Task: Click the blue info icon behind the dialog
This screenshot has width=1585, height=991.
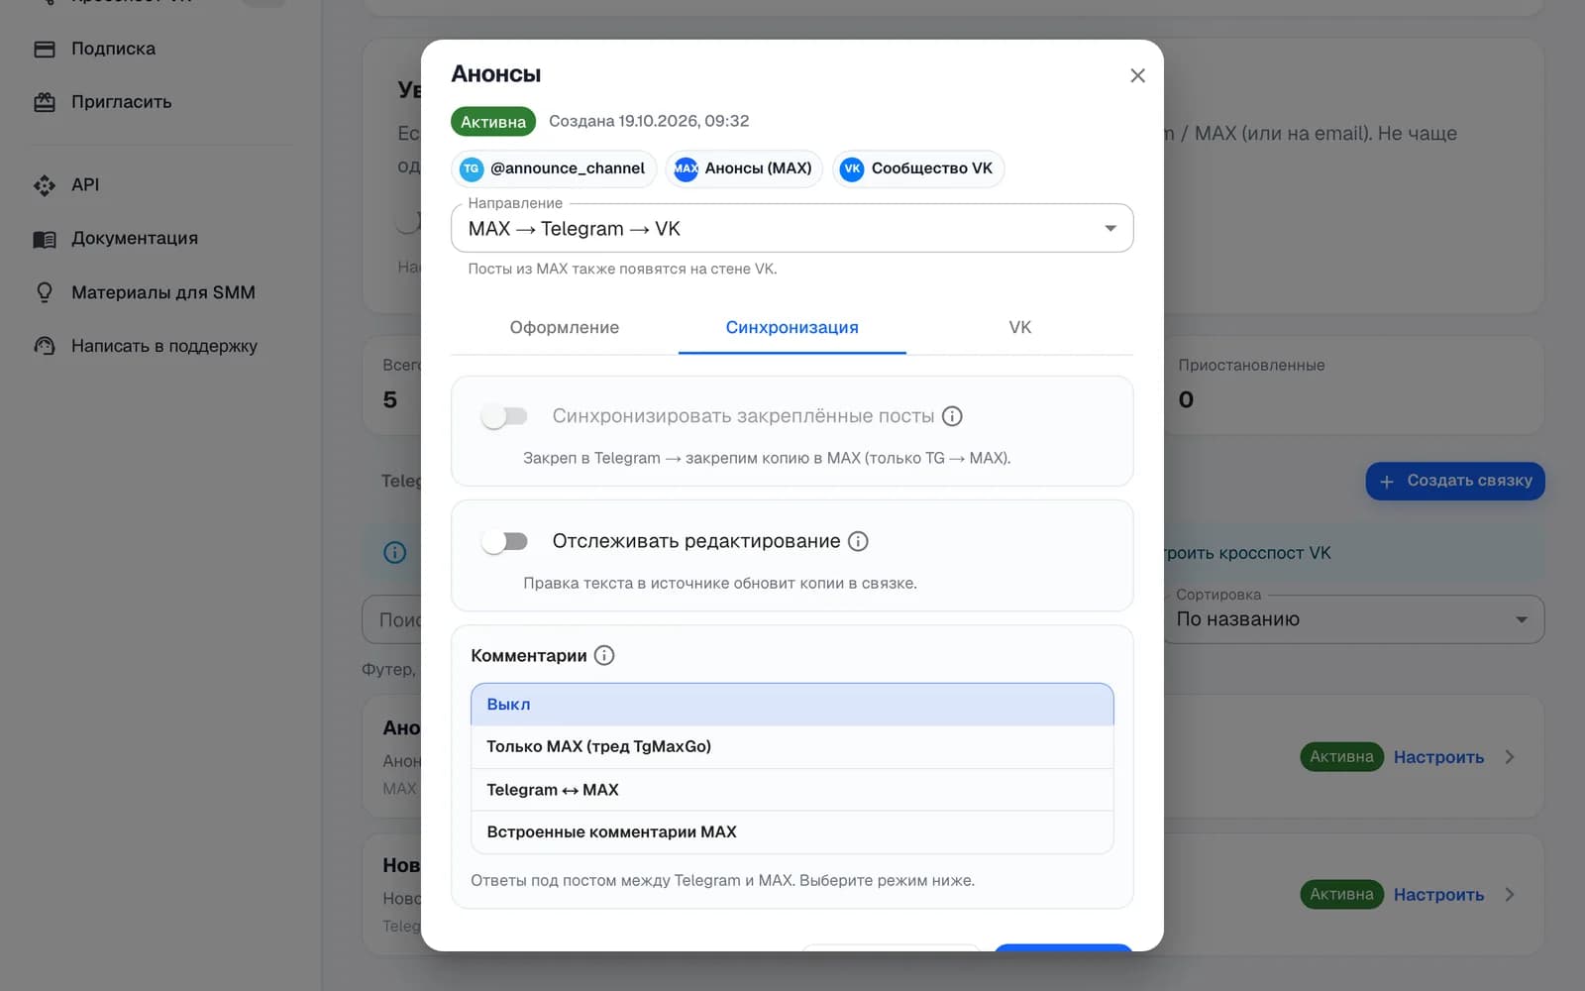Action: coord(394,553)
